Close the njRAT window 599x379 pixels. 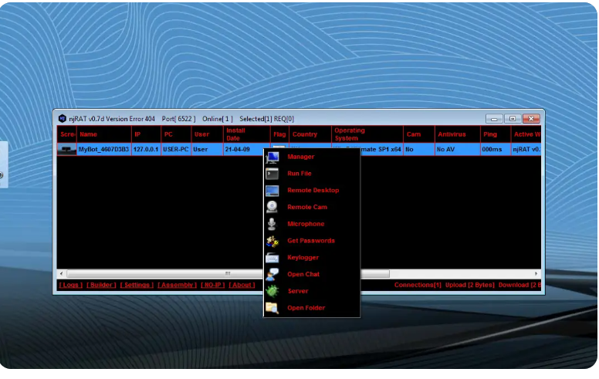(x=531, y=119)
